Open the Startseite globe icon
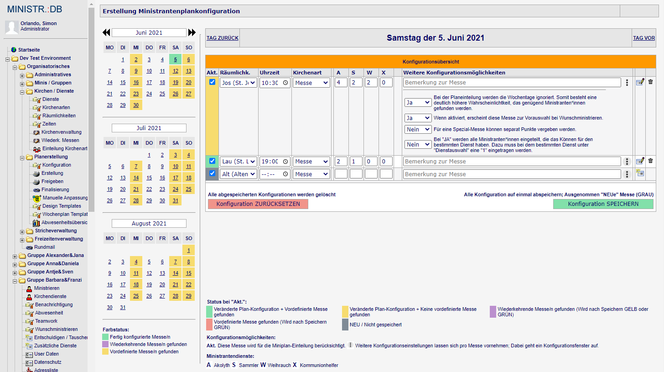 click(x=14, y=49)
